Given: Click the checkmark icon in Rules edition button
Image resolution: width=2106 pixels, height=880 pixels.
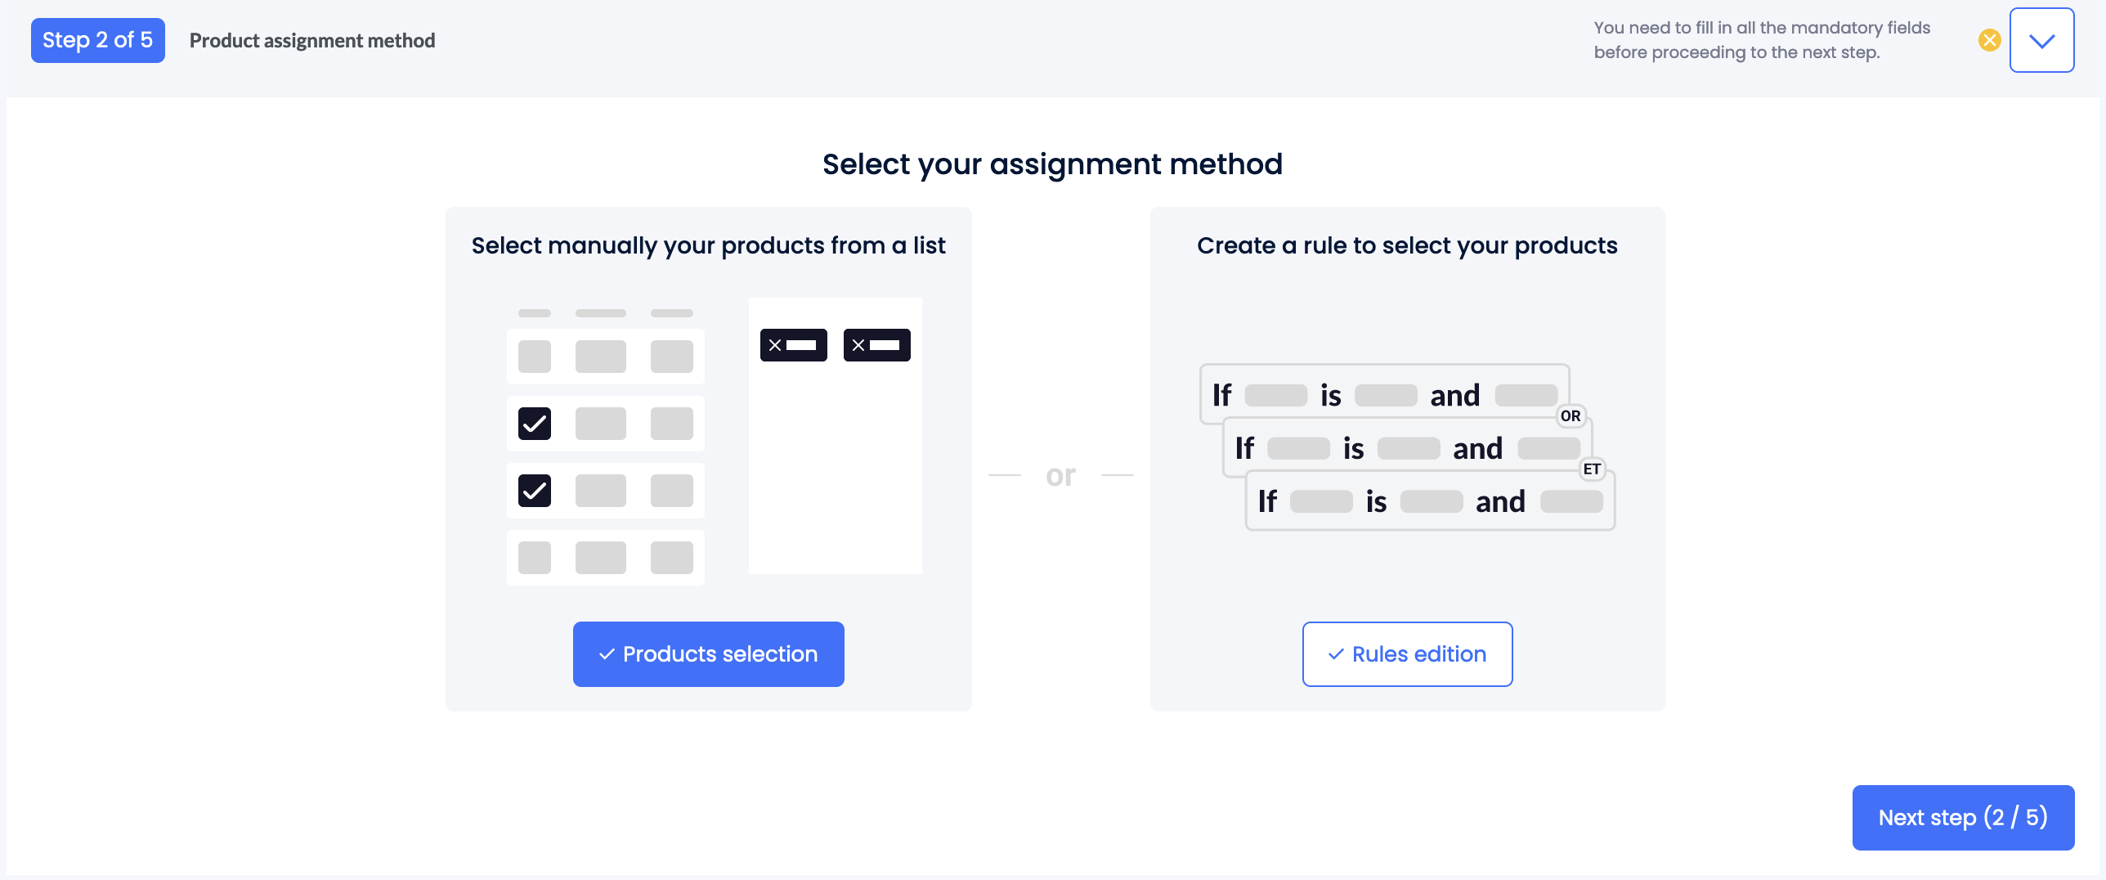Looking at the screenshot, I should [x=1336, y=653].
